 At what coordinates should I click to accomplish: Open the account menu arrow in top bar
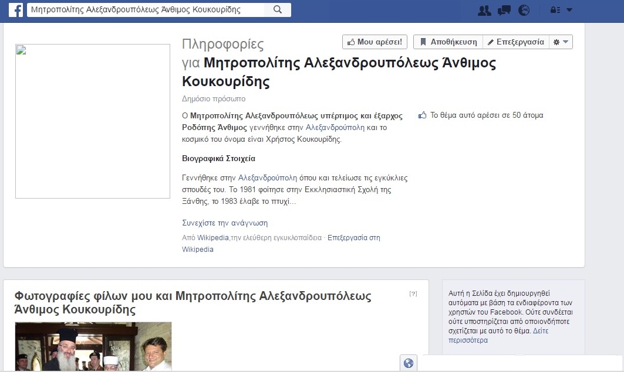(x=569, y=10)
